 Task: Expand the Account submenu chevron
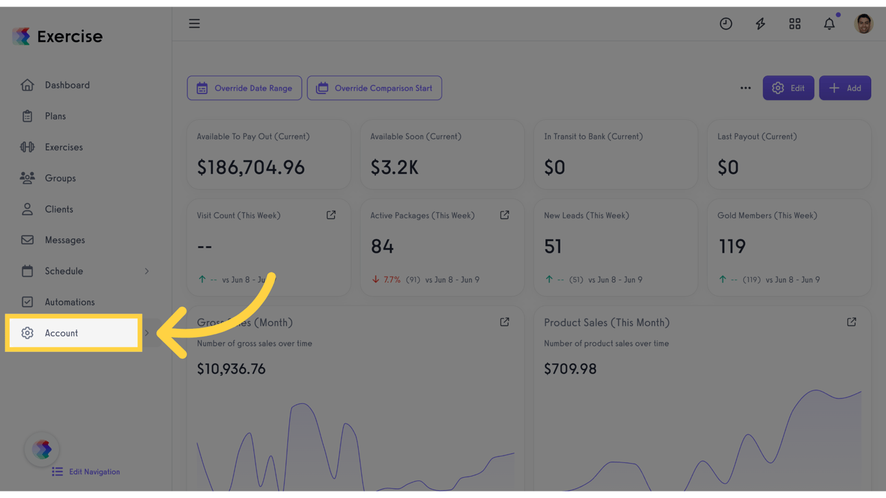(147, 333)
